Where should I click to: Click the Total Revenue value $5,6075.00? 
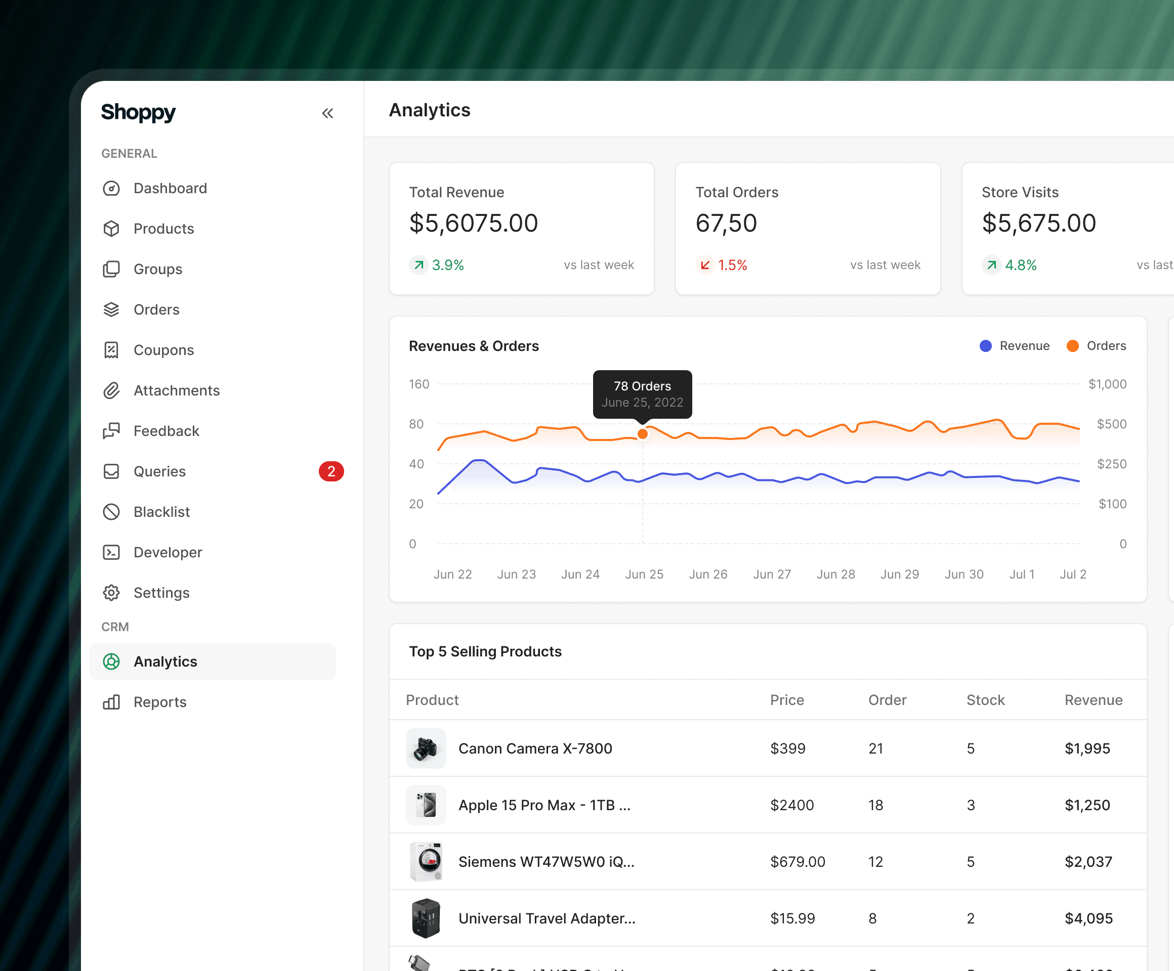coord(474,224)
